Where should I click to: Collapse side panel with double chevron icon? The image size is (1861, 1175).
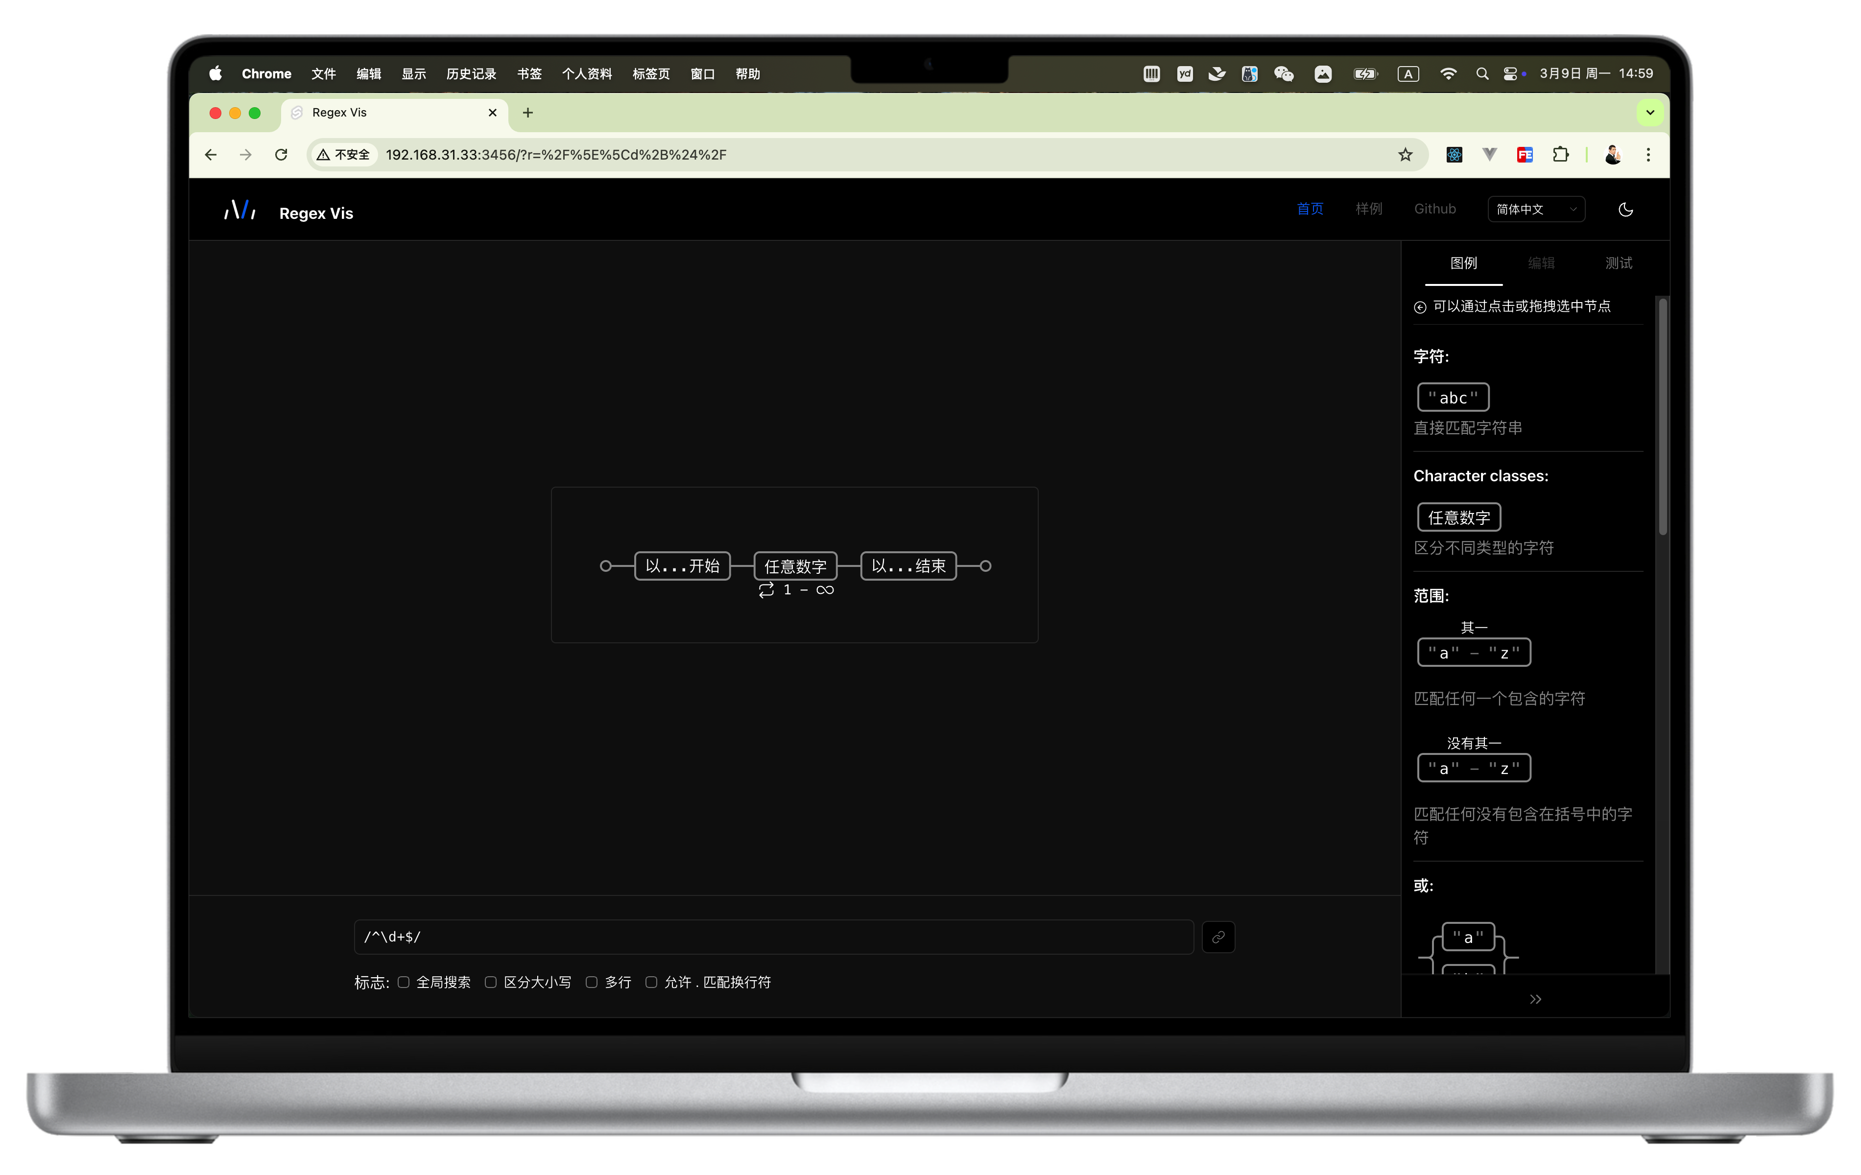click(1535, 999)
